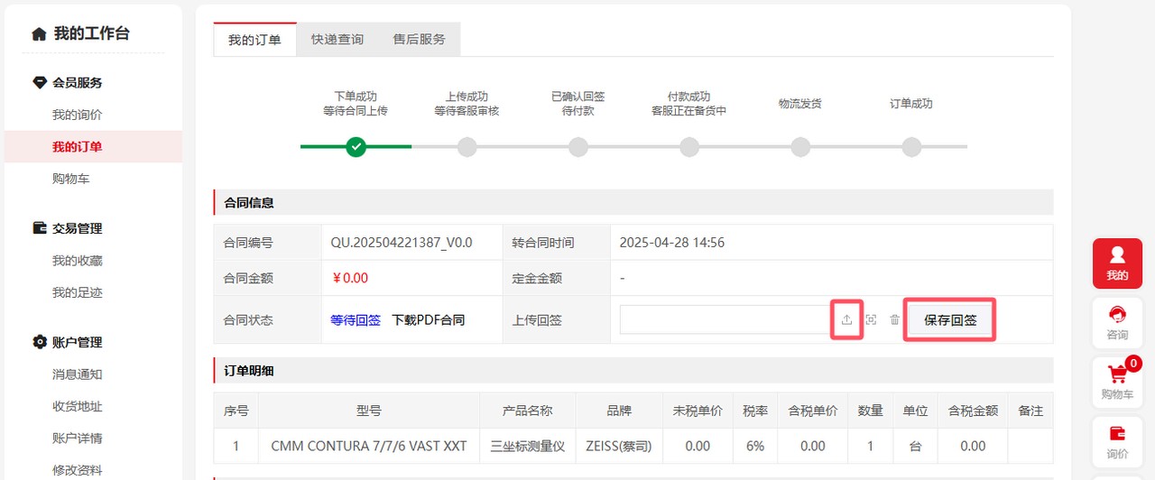Go to 收货地址 in sidebar
Screen dimensions: 1155x480
(77, 406)
